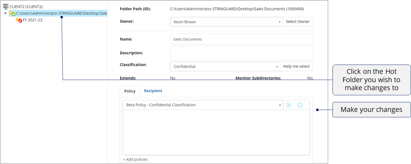Select the C:\Users\Administrator.STRINGUARD path entry

62,13
